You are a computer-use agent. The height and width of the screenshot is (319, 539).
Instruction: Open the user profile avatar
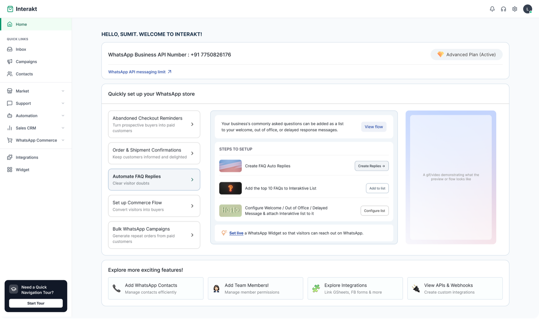click(527, 9)
